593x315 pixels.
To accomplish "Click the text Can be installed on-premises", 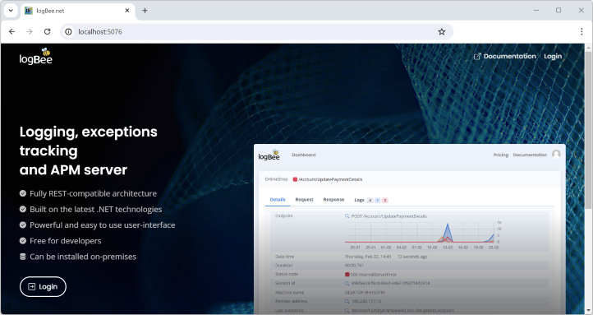I will click(x=83, y=257).
